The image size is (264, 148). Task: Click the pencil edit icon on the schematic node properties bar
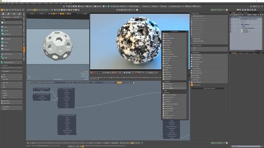[224, 88]
